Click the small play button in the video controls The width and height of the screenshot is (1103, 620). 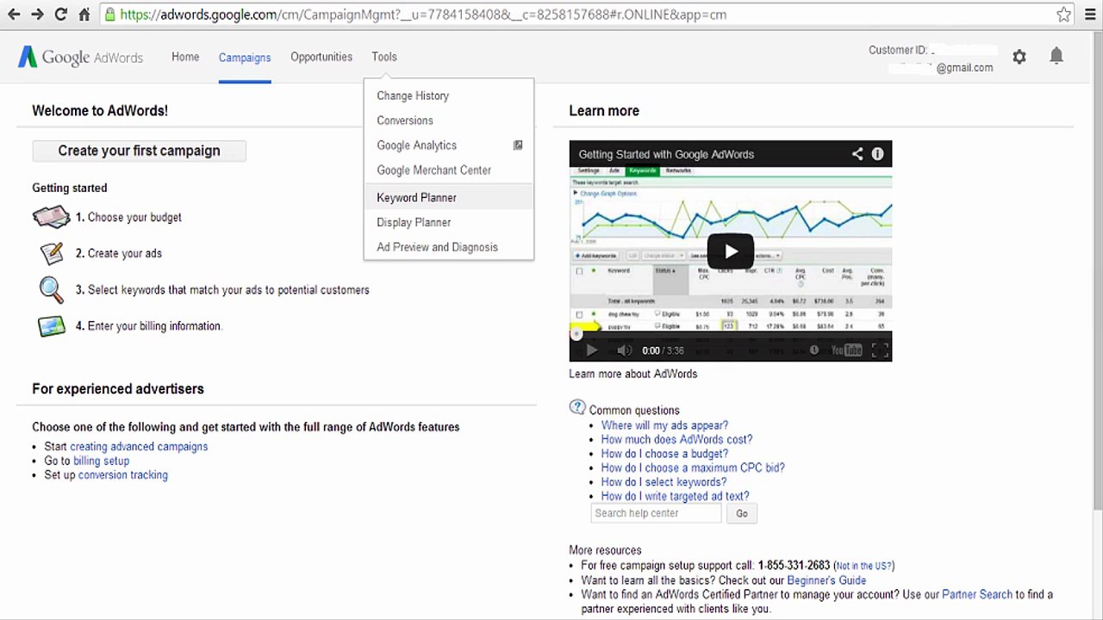coord(591,350)
